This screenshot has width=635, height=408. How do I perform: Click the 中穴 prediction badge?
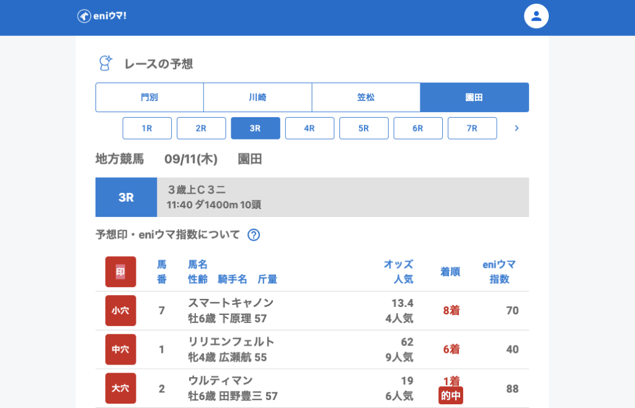click(120, 350)
